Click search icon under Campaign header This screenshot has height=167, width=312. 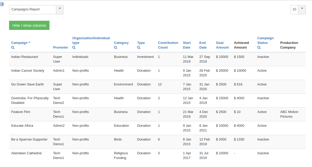(13, 48)
